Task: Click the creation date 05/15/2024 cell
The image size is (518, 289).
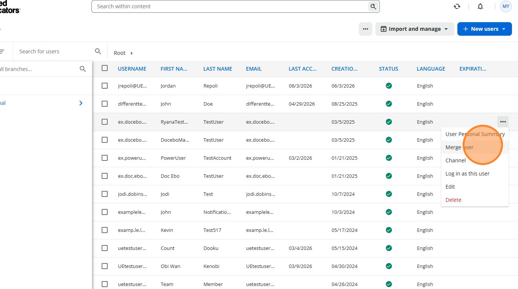Action: (x=344, y=248)
